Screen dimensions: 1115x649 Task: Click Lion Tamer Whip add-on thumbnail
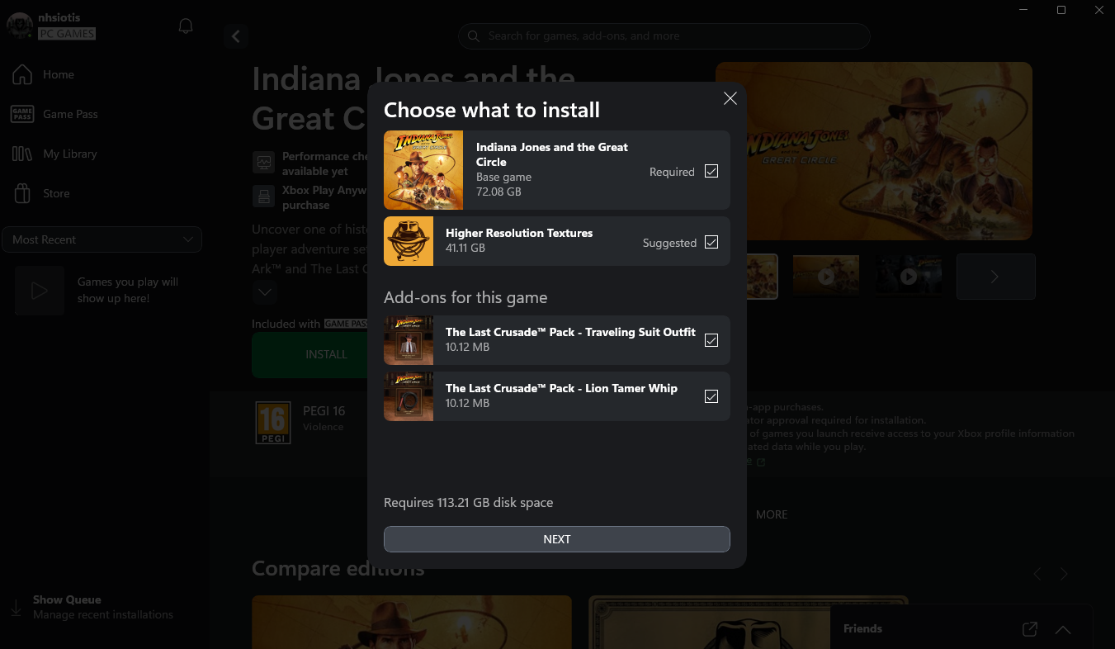pyautogui.click(x=409, y=396)
